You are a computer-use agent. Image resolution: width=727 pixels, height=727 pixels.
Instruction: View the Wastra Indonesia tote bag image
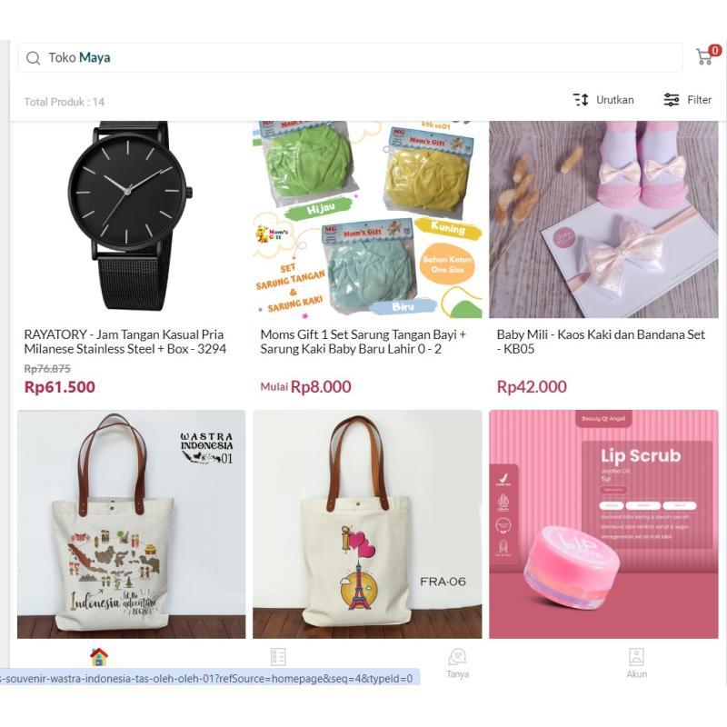tap(131, 524)
